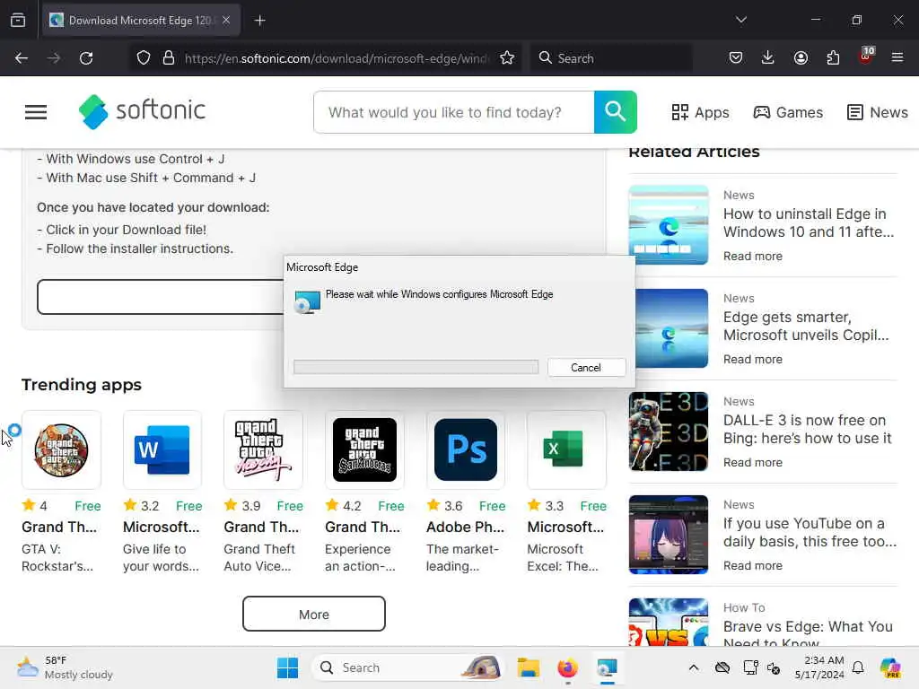Open the News menu item
Image resolution: width=919 pixels, height=689 pixels.
tap(878, 112)
